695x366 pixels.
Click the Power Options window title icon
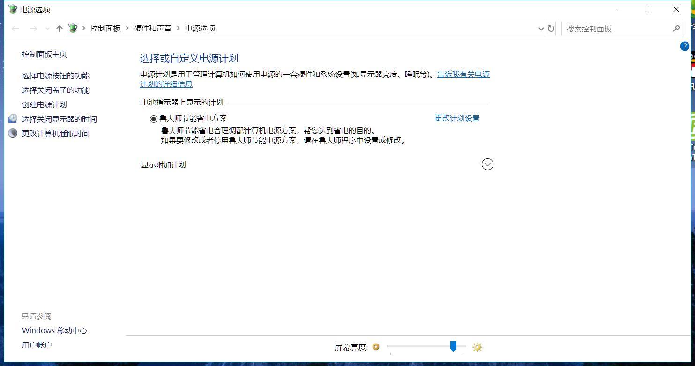tap(13, 9)
